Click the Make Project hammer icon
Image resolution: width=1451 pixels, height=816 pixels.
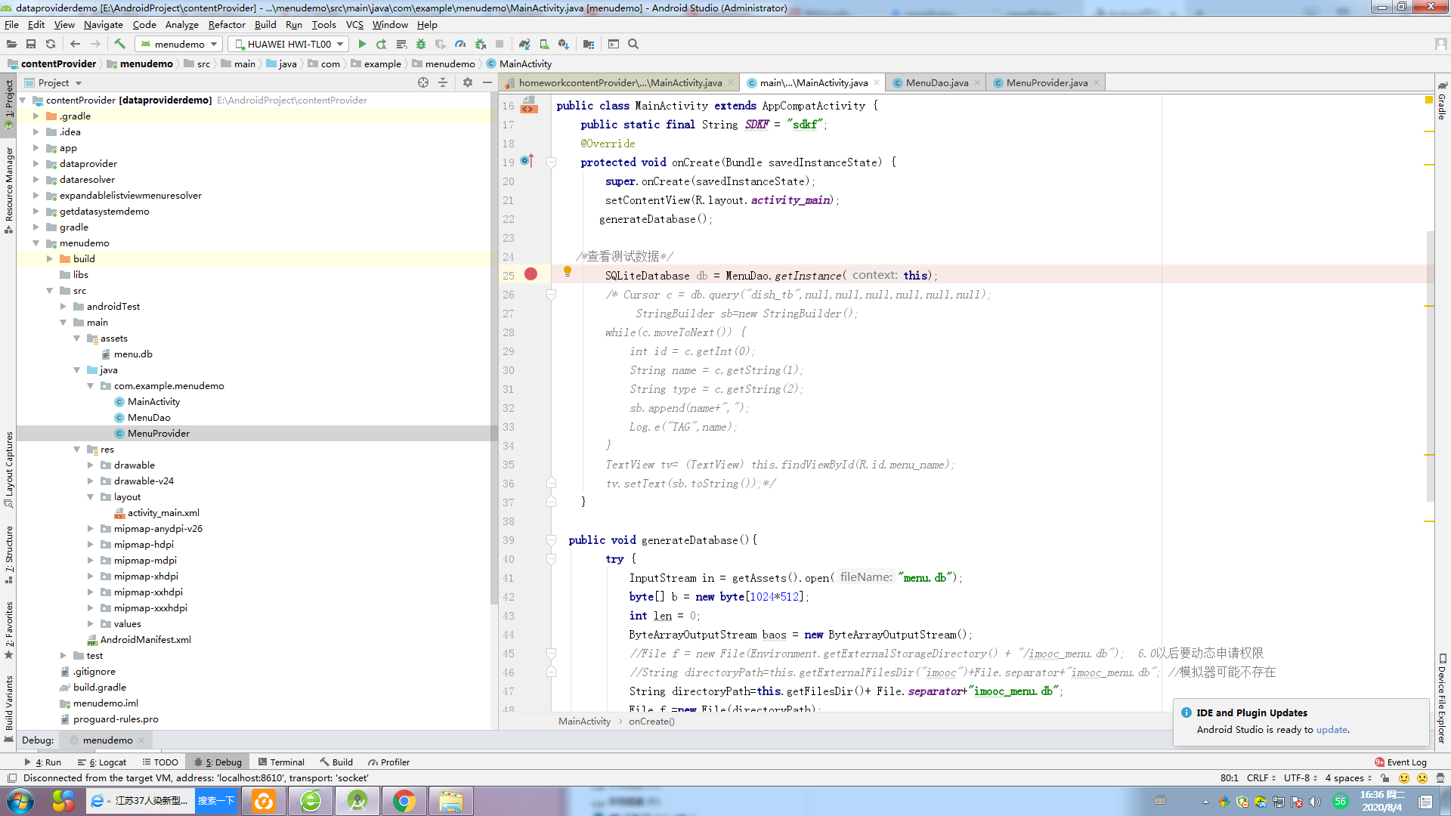[x=119, y=44]
